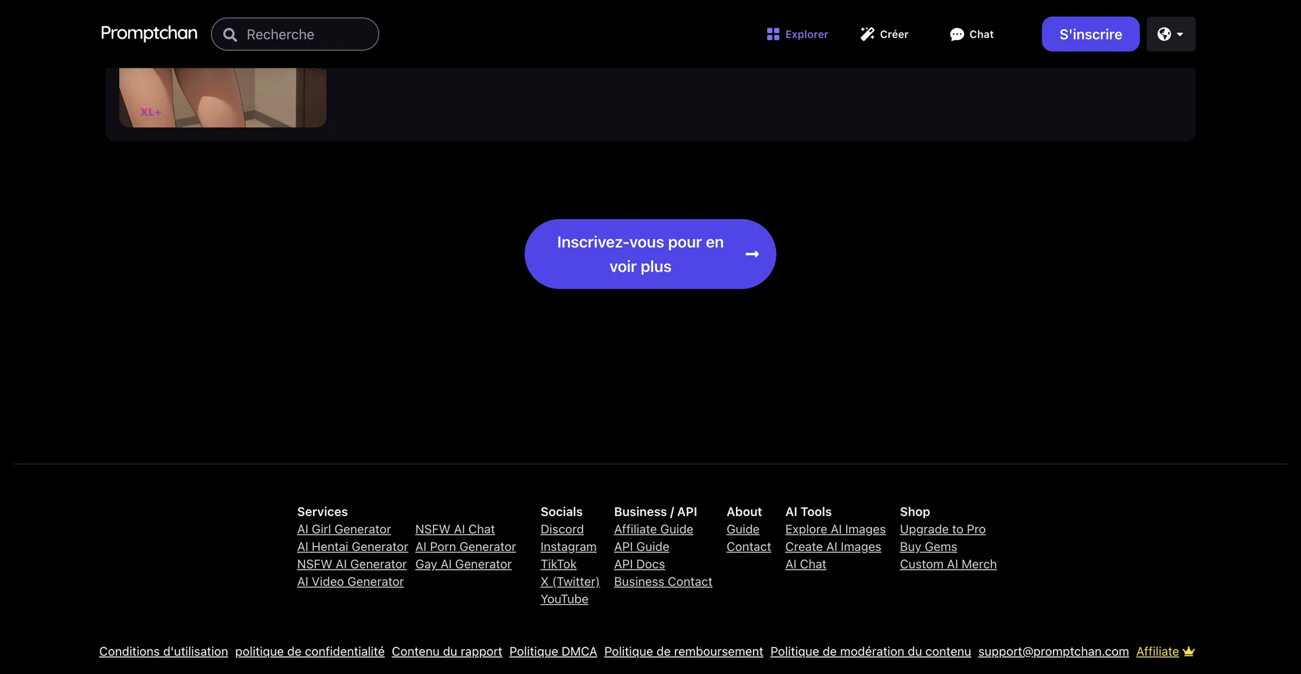This screenshot has height=674, width=1301.
Task: Visit the Discord link in Socials
Action: [x=562, y=529]
